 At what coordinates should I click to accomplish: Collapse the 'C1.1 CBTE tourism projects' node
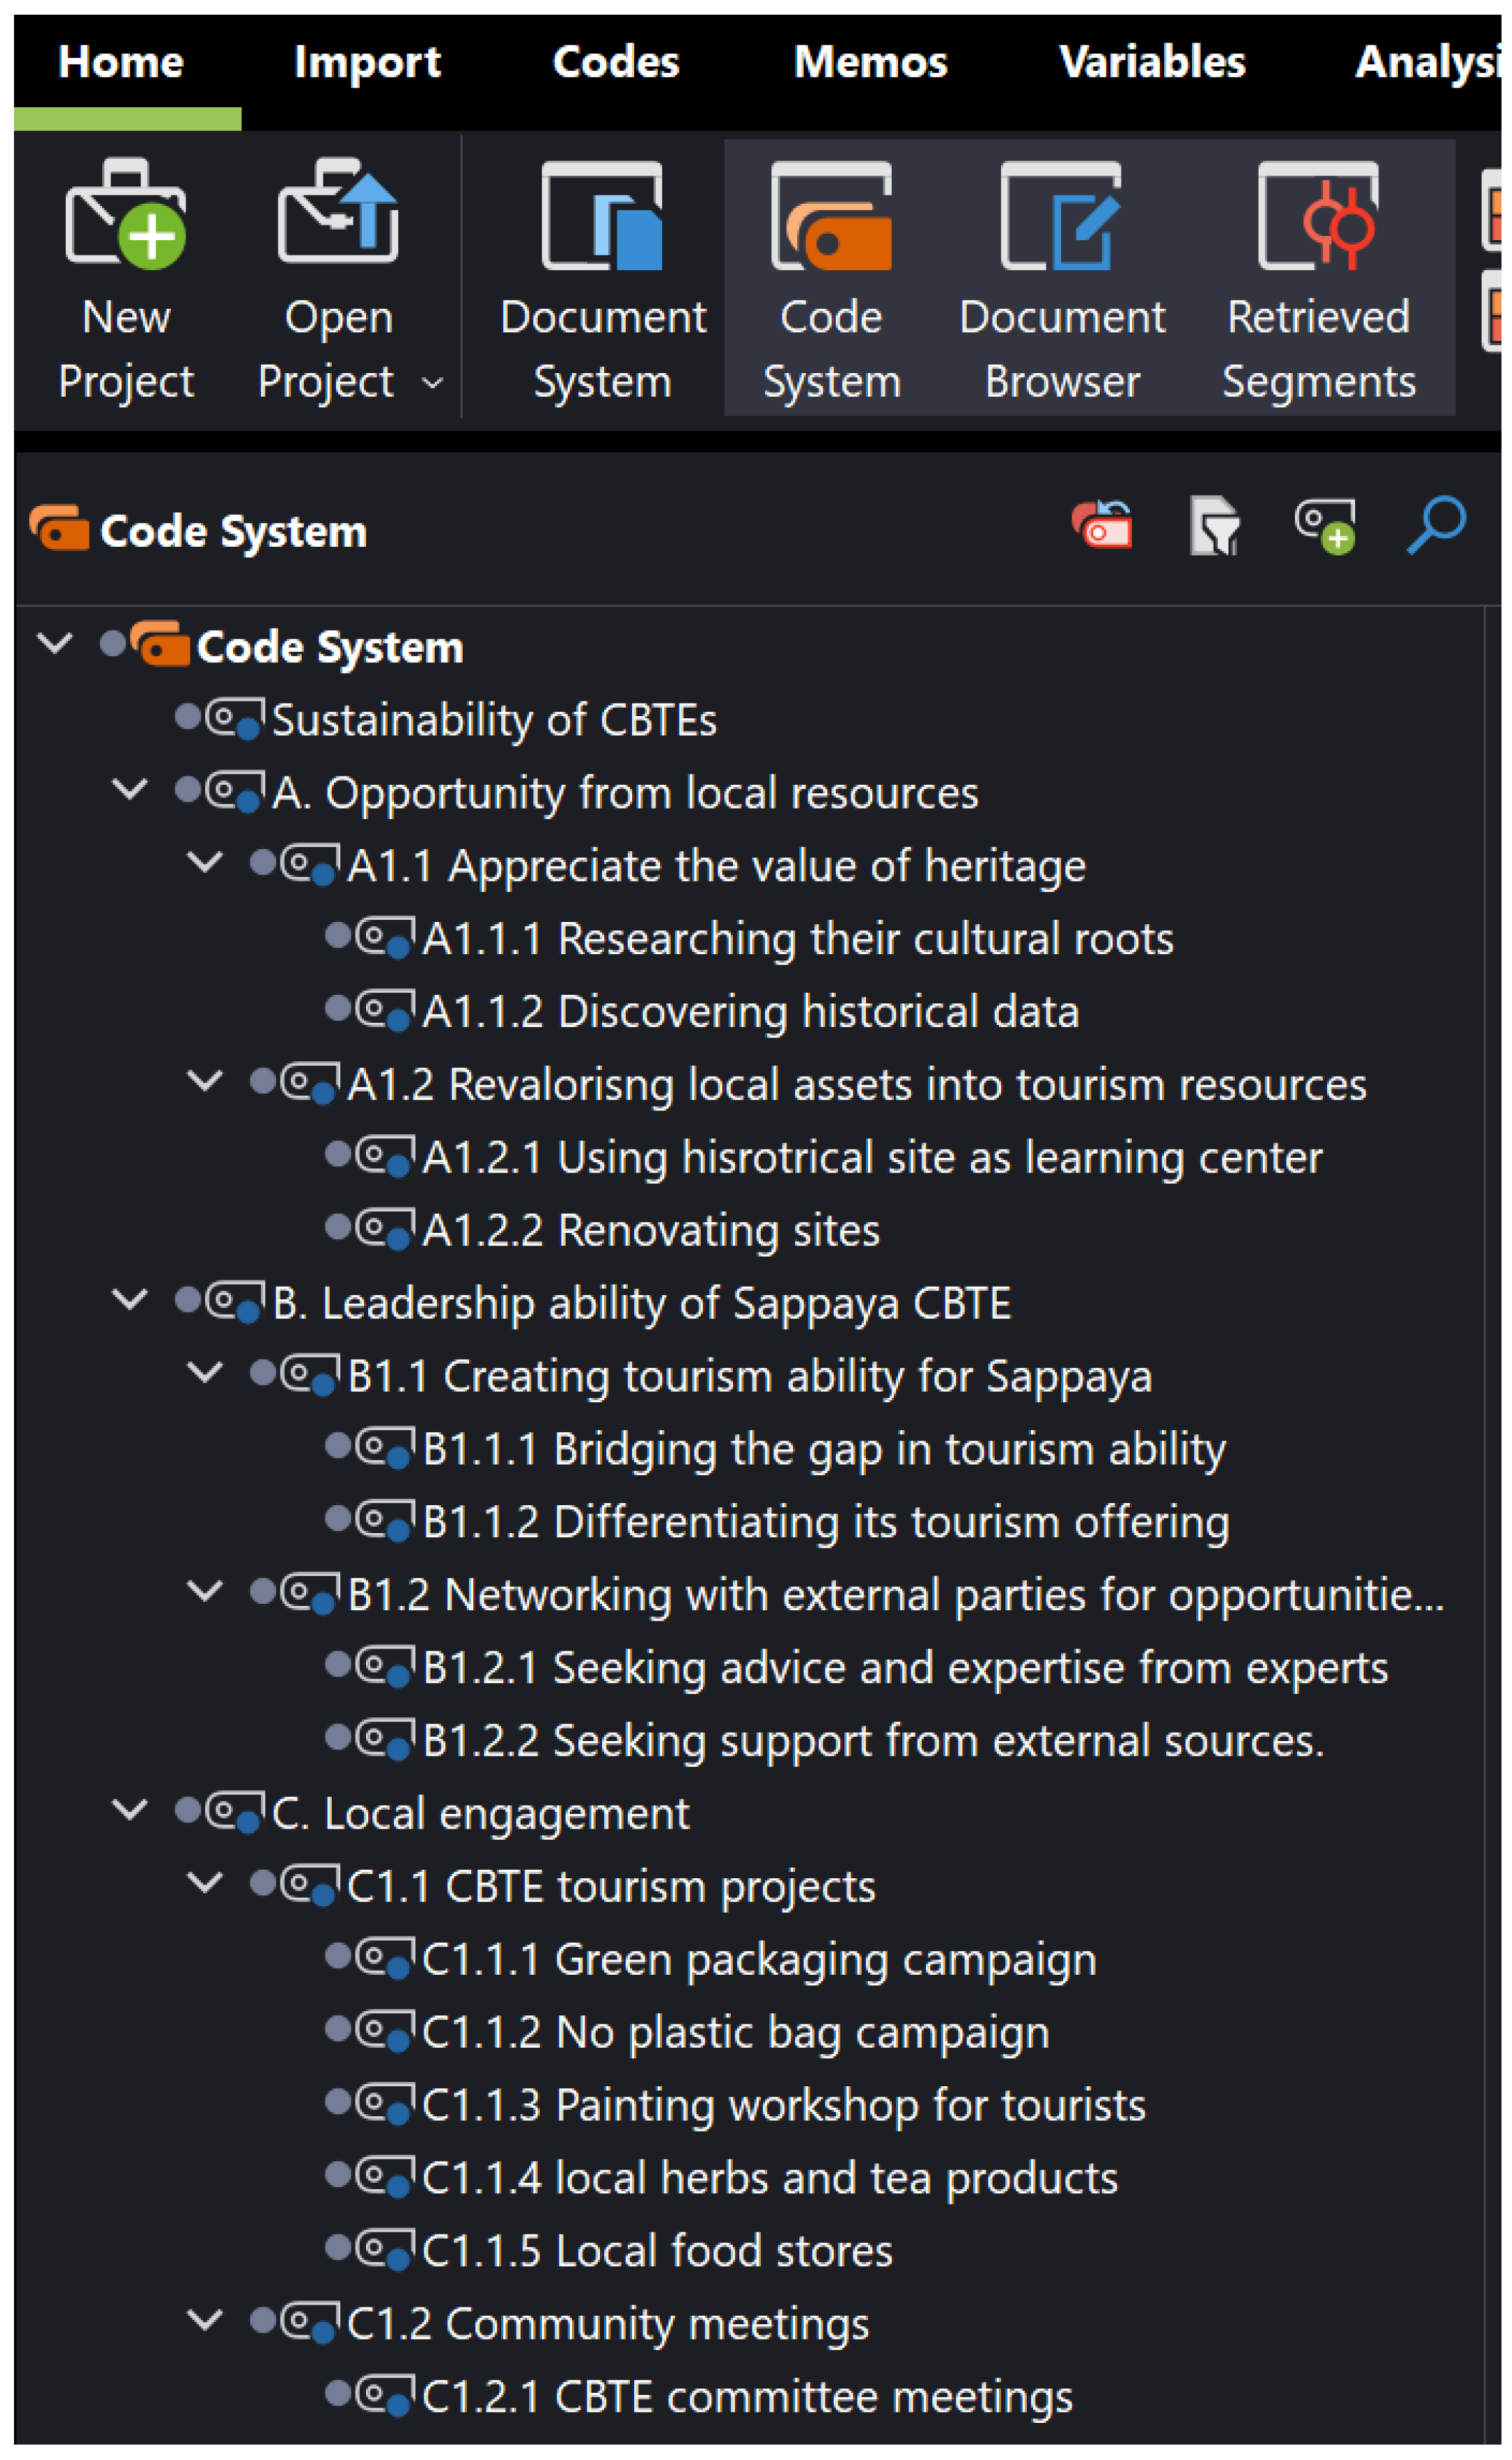[205, 1883]
